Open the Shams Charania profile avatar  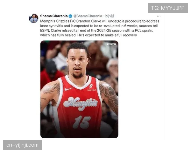click(x=33, y=18)
